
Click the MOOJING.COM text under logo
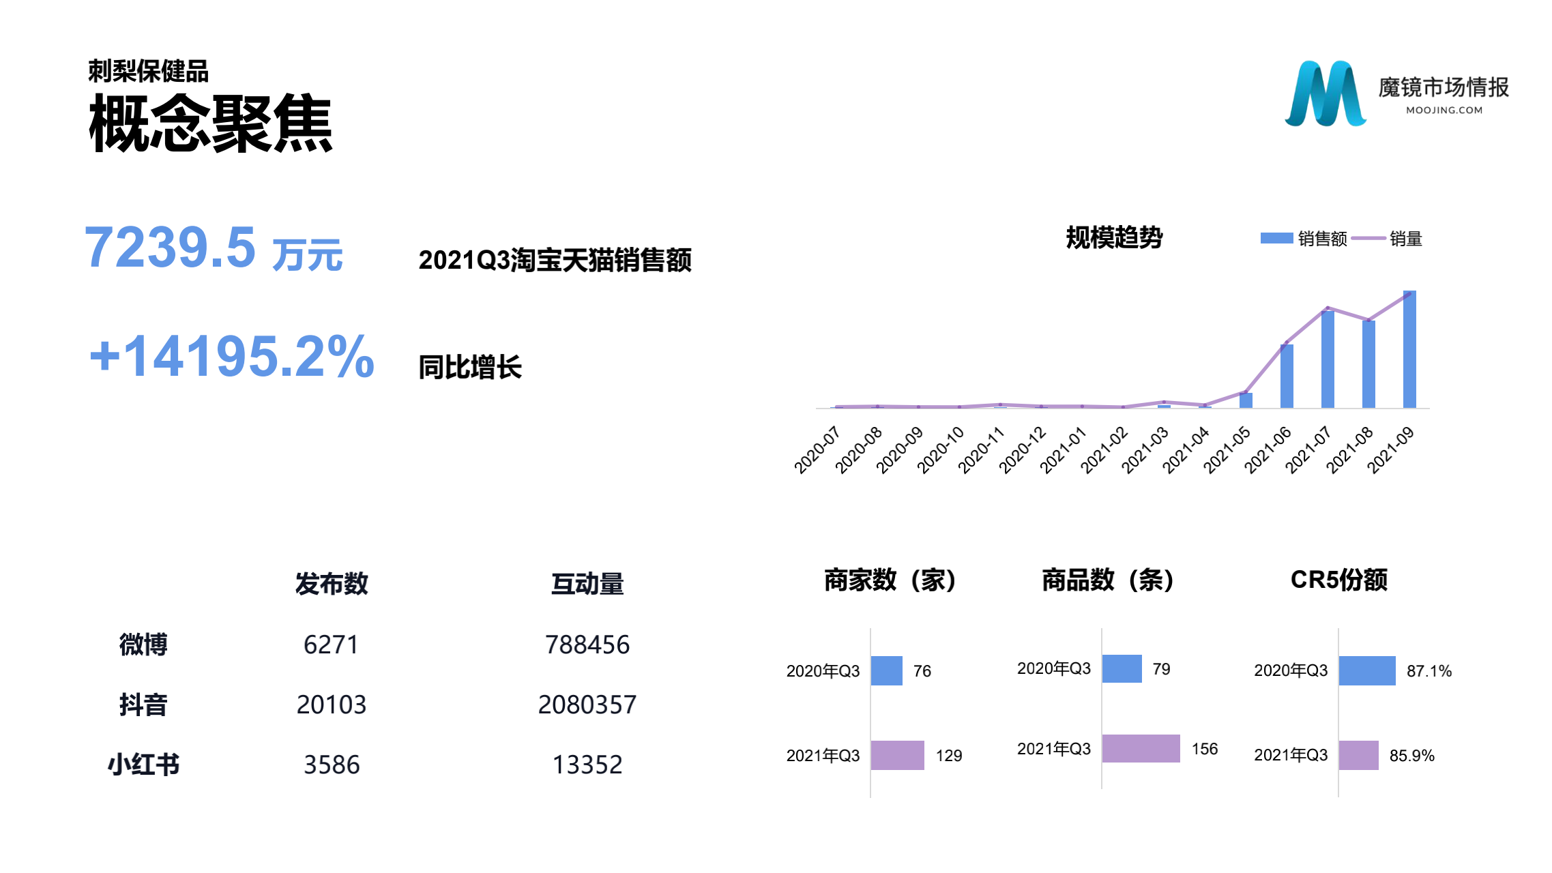pos(1444,110)
